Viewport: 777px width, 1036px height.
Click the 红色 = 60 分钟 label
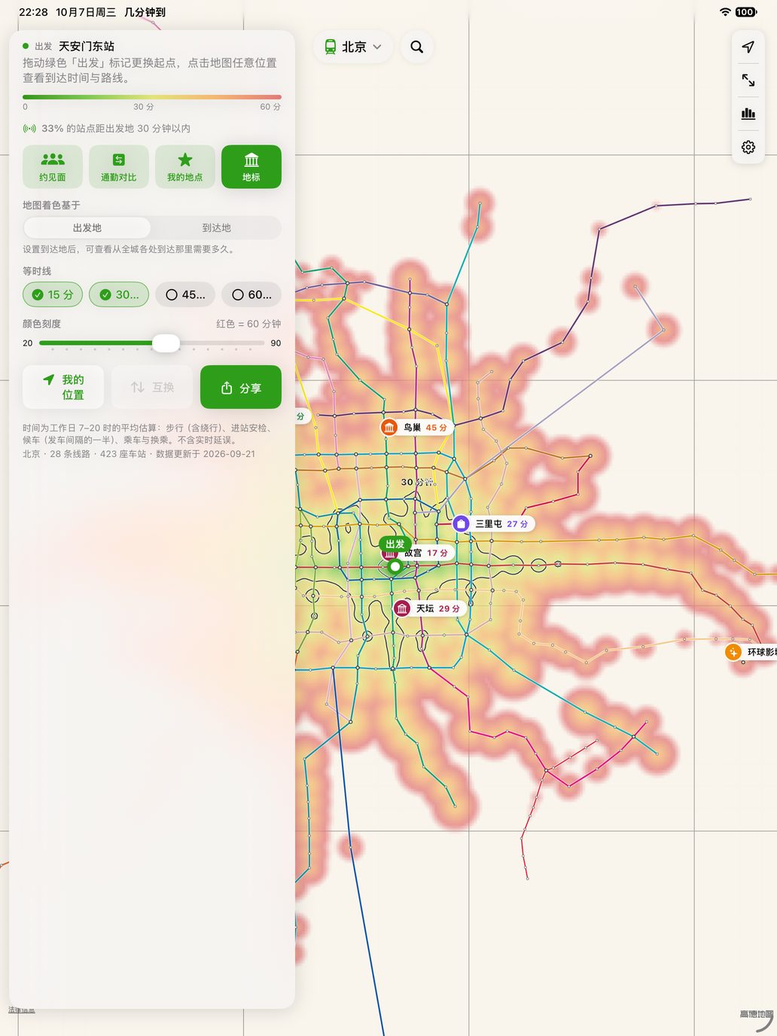[248, 324]
